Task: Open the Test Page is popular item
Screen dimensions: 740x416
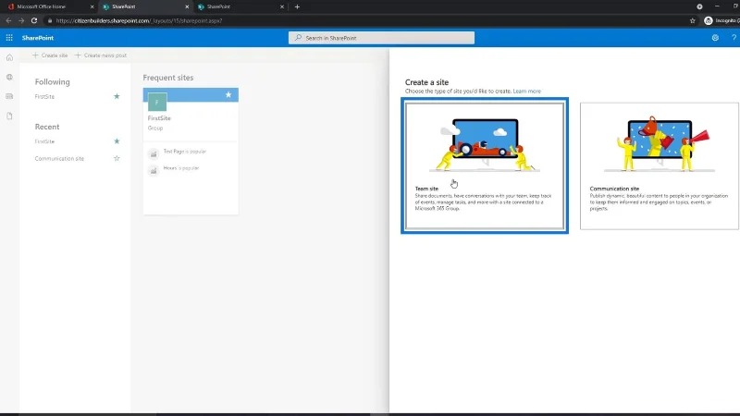Action: click(x=184, y=152)
